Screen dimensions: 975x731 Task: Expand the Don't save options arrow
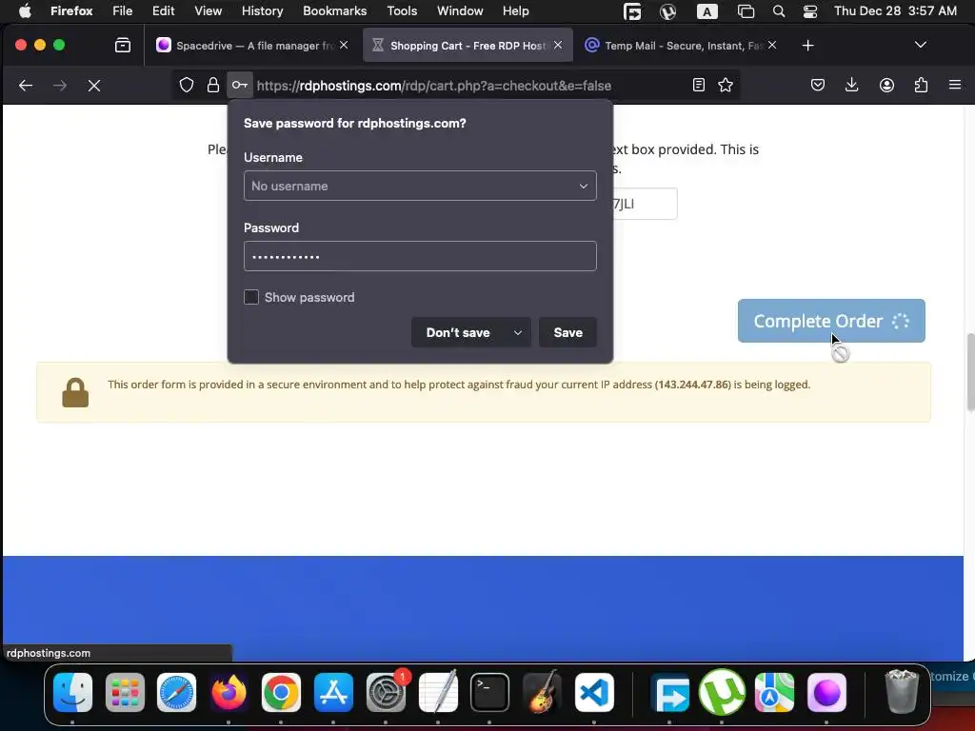pos(517,332)
